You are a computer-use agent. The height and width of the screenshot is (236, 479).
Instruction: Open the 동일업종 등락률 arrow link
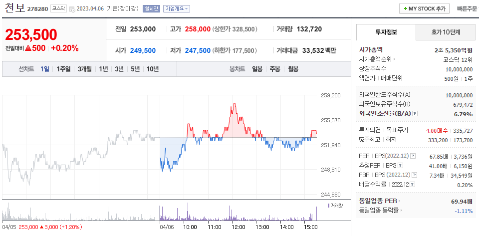pyautogui.click(x=402, y=211)
